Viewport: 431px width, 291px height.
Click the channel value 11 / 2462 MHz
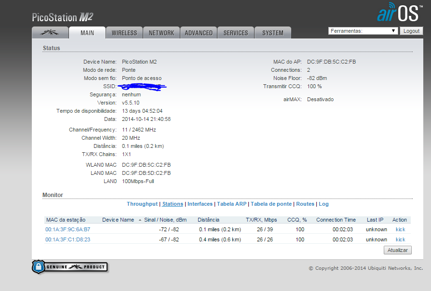139,130
